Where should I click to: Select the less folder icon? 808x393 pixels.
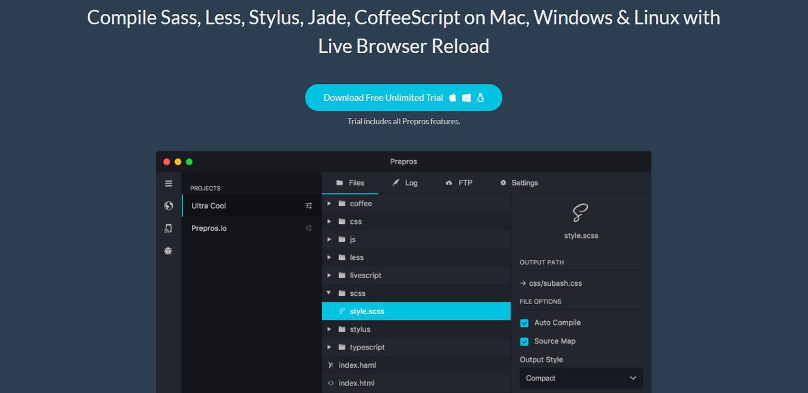point(342,257)
